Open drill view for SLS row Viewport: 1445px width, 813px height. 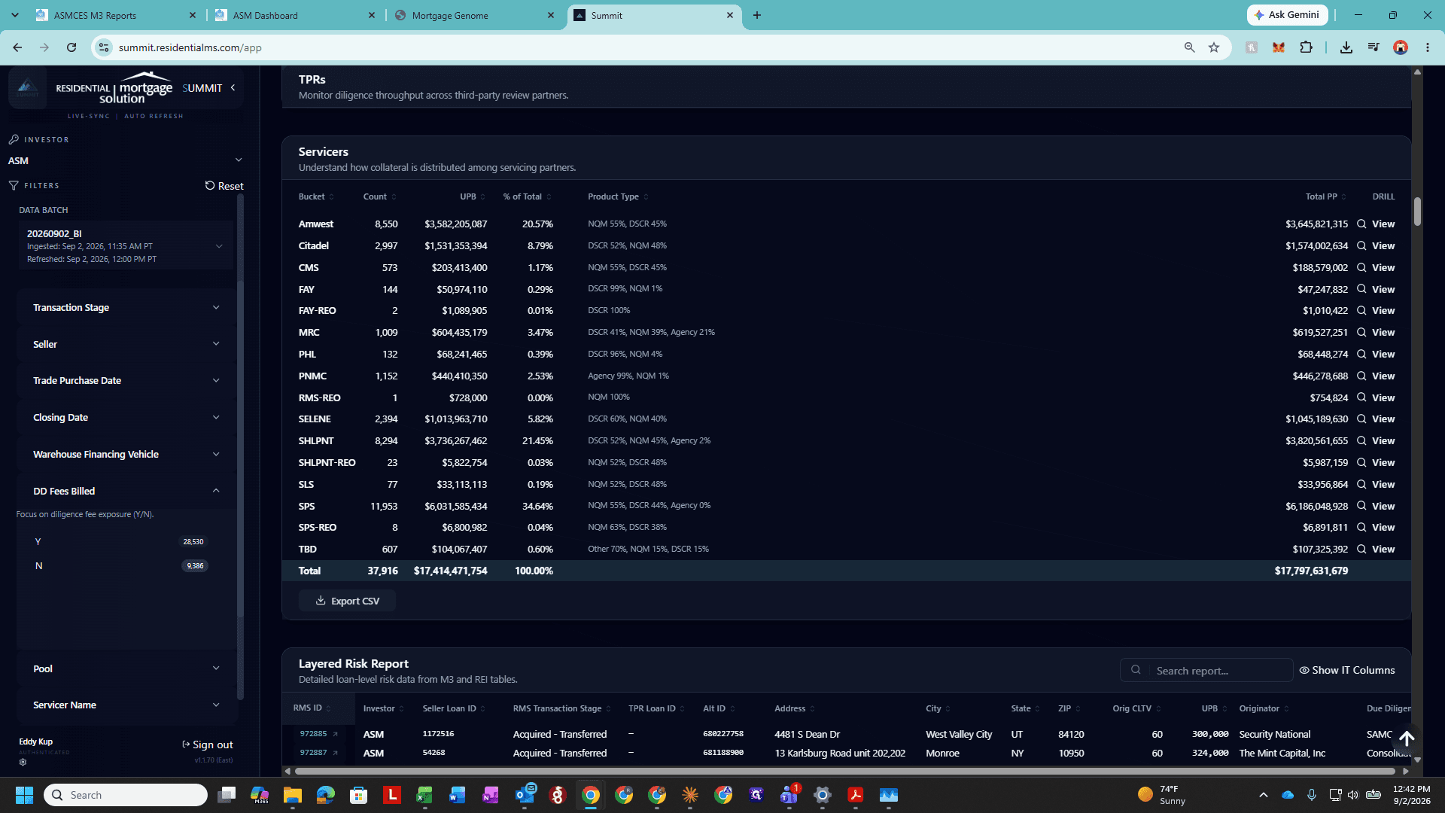pyautogui.click(x=1376, y=485)
